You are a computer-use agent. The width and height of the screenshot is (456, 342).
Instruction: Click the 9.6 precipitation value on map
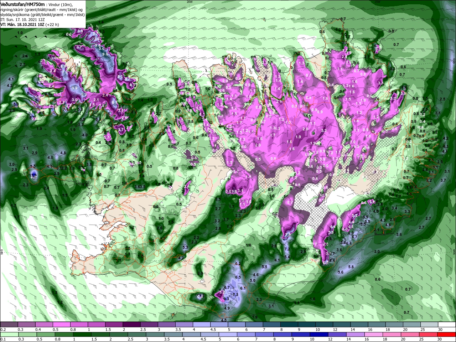coord(105,54)
